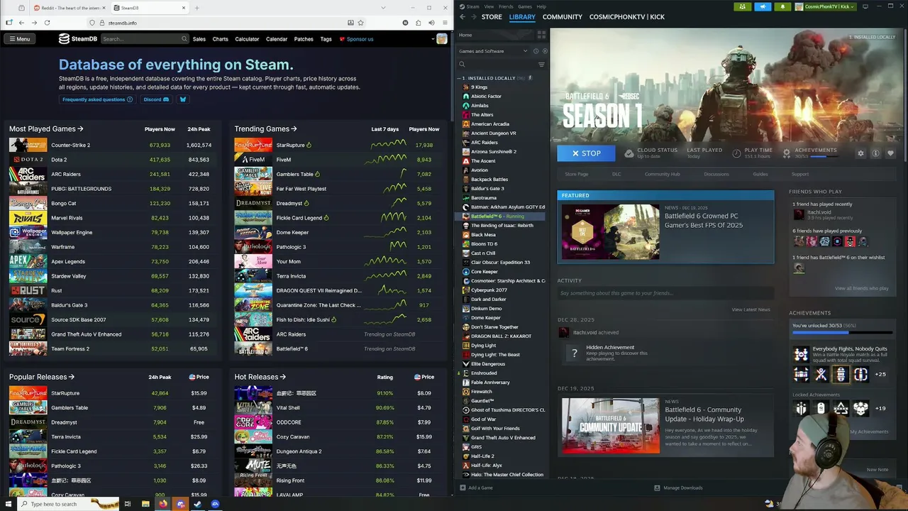Viewport: 908px width, 511px height.
Task: Click Windows Start button
Action: tap(7, 504)
